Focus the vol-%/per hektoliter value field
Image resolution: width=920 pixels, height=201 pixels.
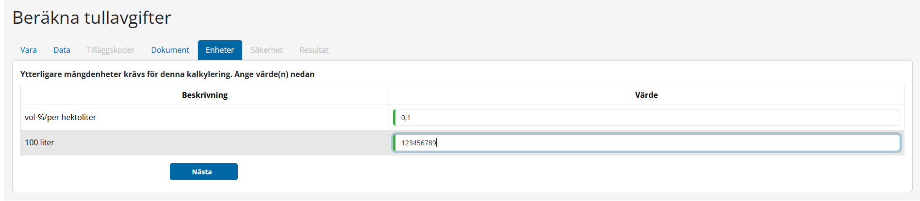[x=646, y=118]
